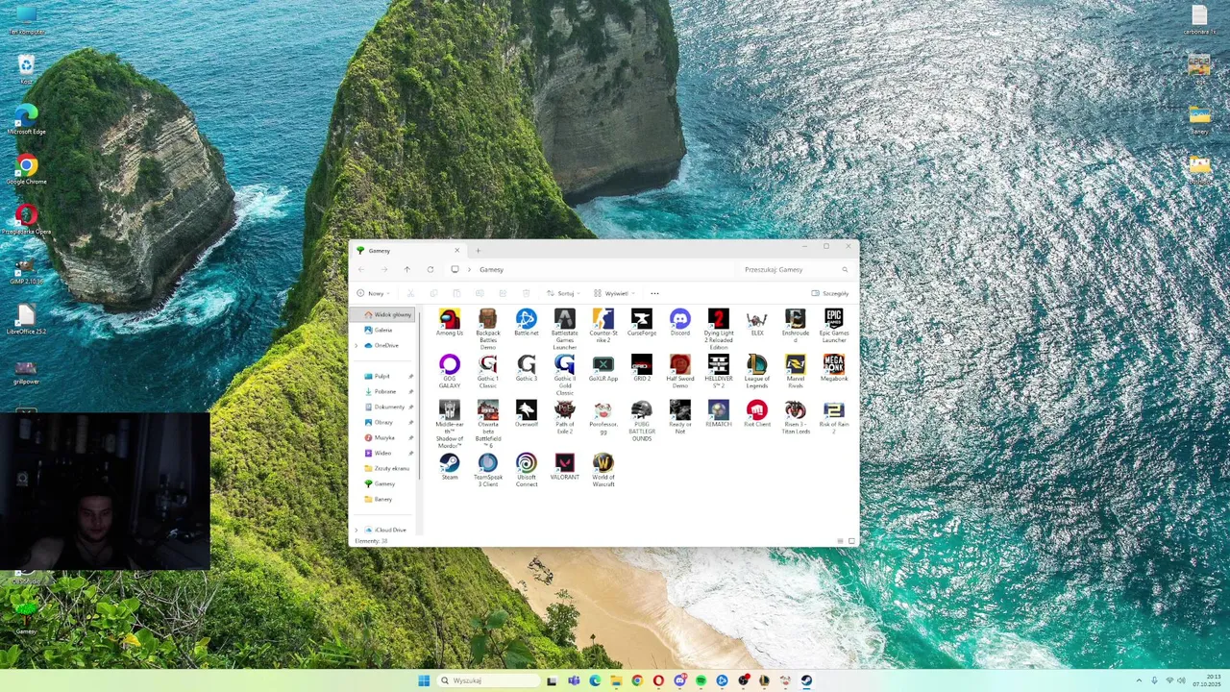Select the League of Legends folder shortcut
Viewport: 1230px width, 692px height.
[x=757, y=371]
